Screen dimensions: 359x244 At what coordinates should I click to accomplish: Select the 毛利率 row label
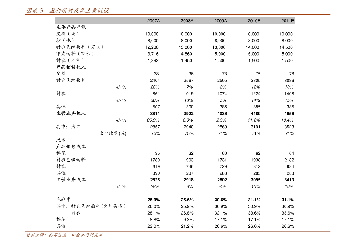pyautogui.click(x=63, y=200)
